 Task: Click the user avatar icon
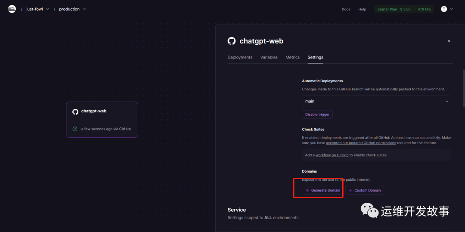tap(444, 9)
